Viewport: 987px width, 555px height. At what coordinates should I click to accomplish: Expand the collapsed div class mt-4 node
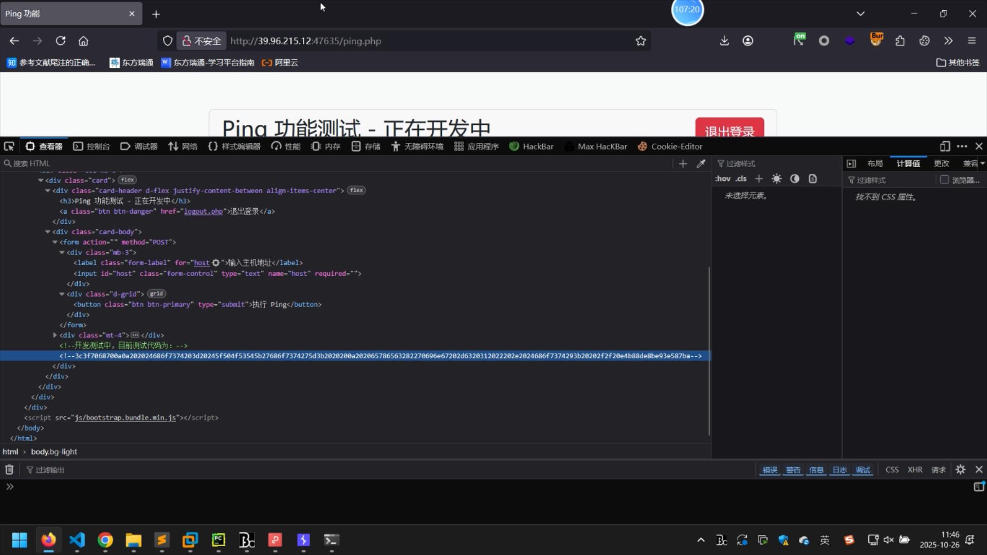[55, 335]
